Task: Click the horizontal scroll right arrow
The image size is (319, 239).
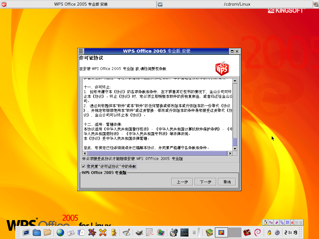Action: 230,153
